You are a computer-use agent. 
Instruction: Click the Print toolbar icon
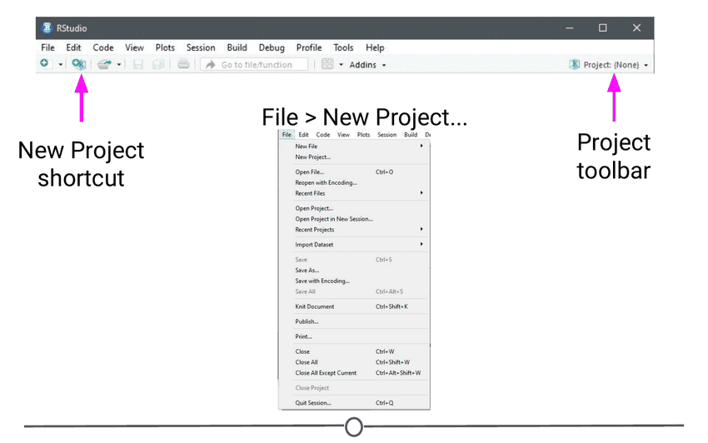183,65
